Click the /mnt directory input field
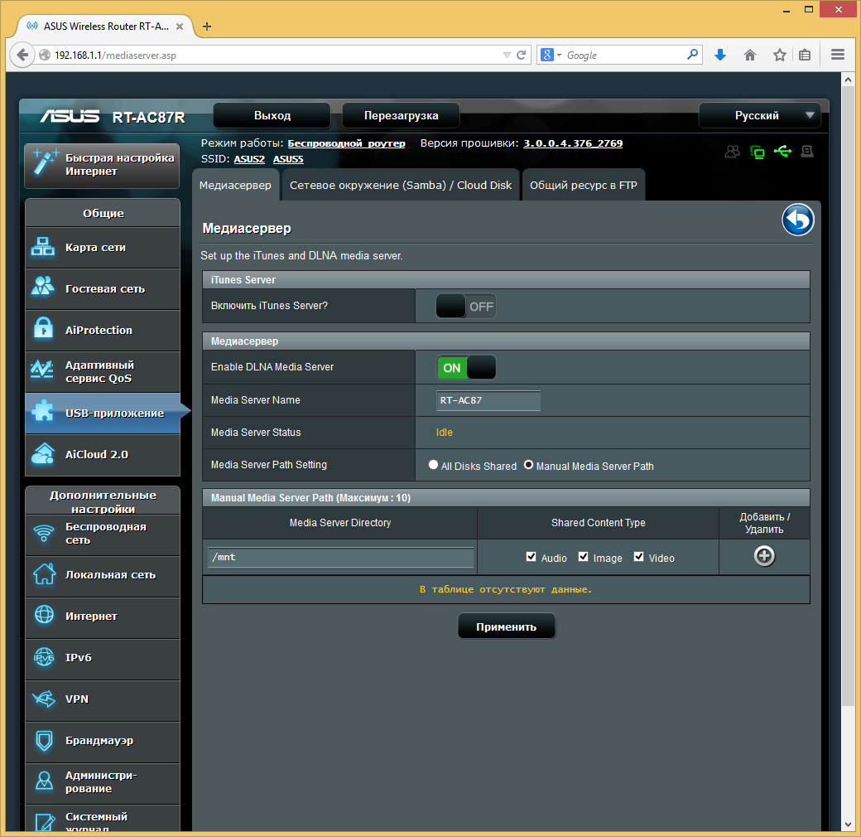Image resolution: width=861 pixels, height=837 pixels. pos(340,557)
